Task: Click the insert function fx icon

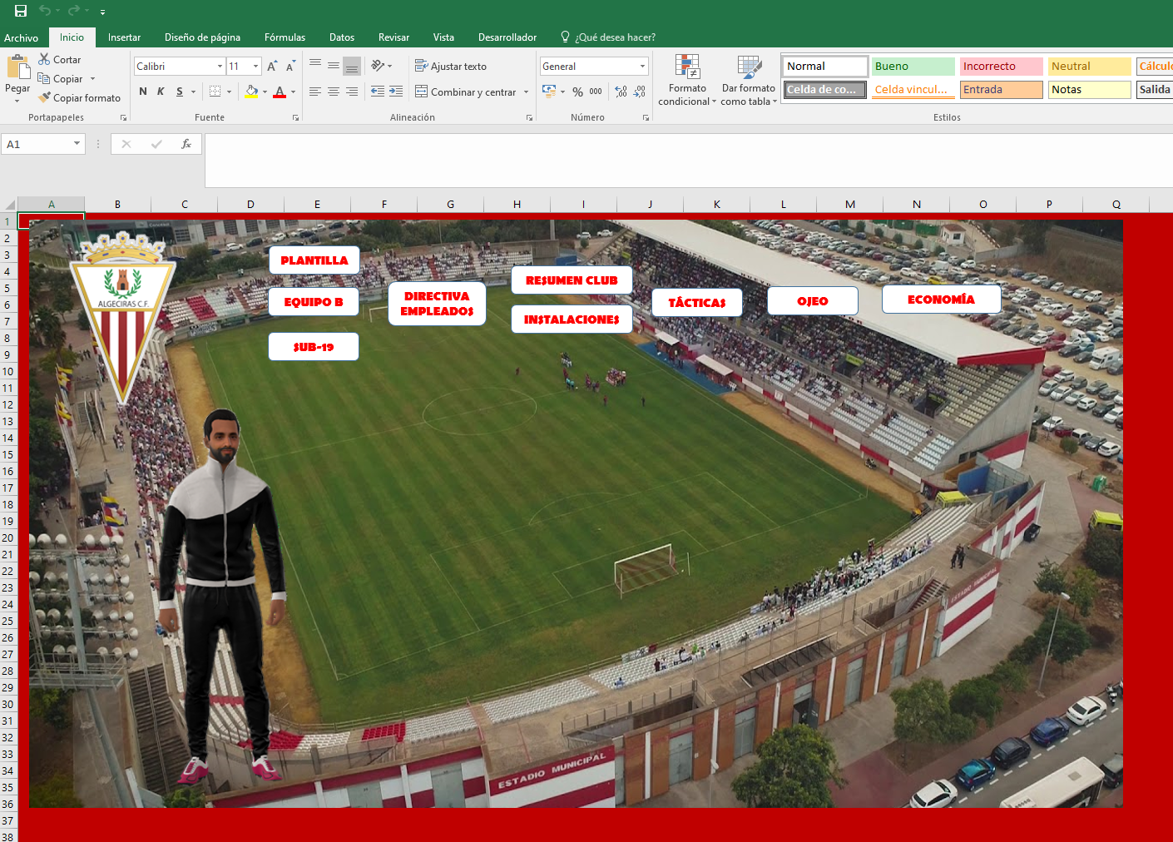Action: tap(186, 144)
